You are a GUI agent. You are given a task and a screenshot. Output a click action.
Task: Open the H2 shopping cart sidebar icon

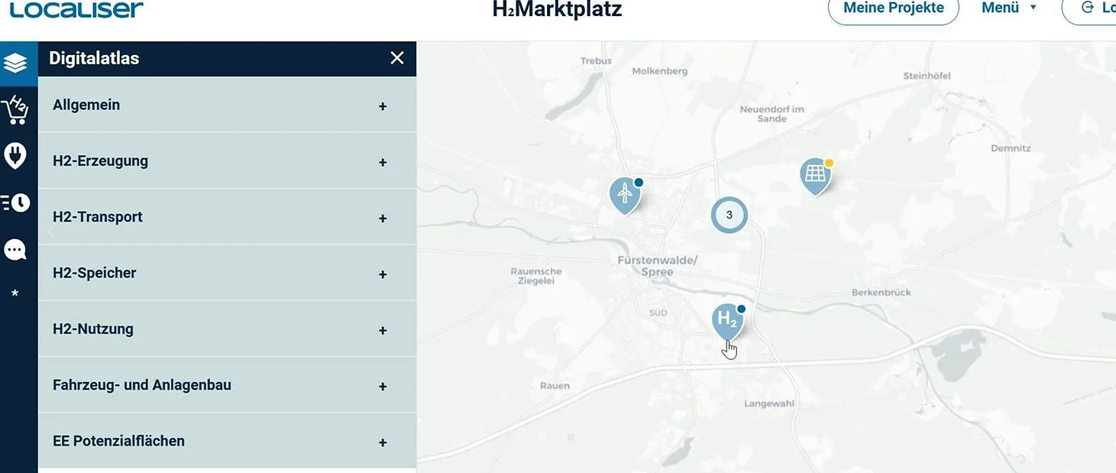click(x=15, y=110)
